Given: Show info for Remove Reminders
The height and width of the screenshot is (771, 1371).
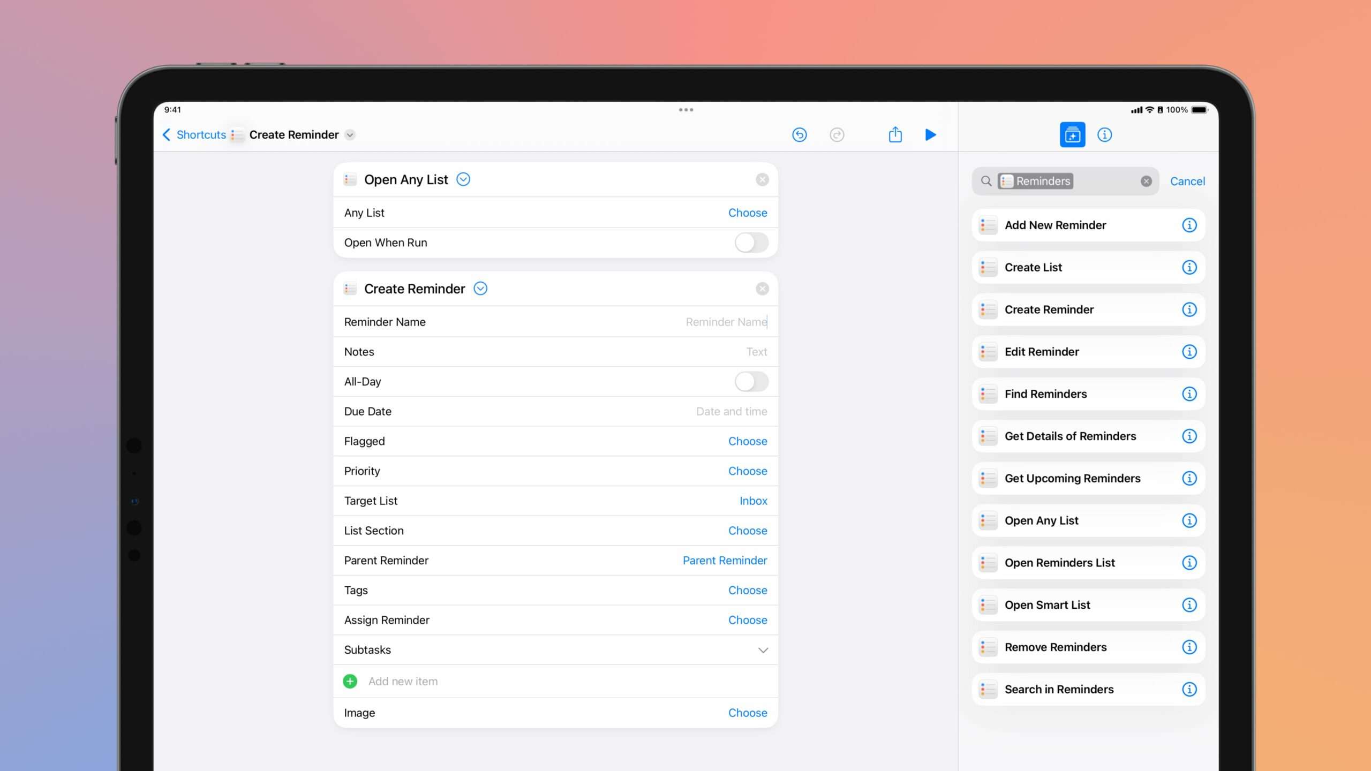Looking at the screenshot, I should point(1189,647).
